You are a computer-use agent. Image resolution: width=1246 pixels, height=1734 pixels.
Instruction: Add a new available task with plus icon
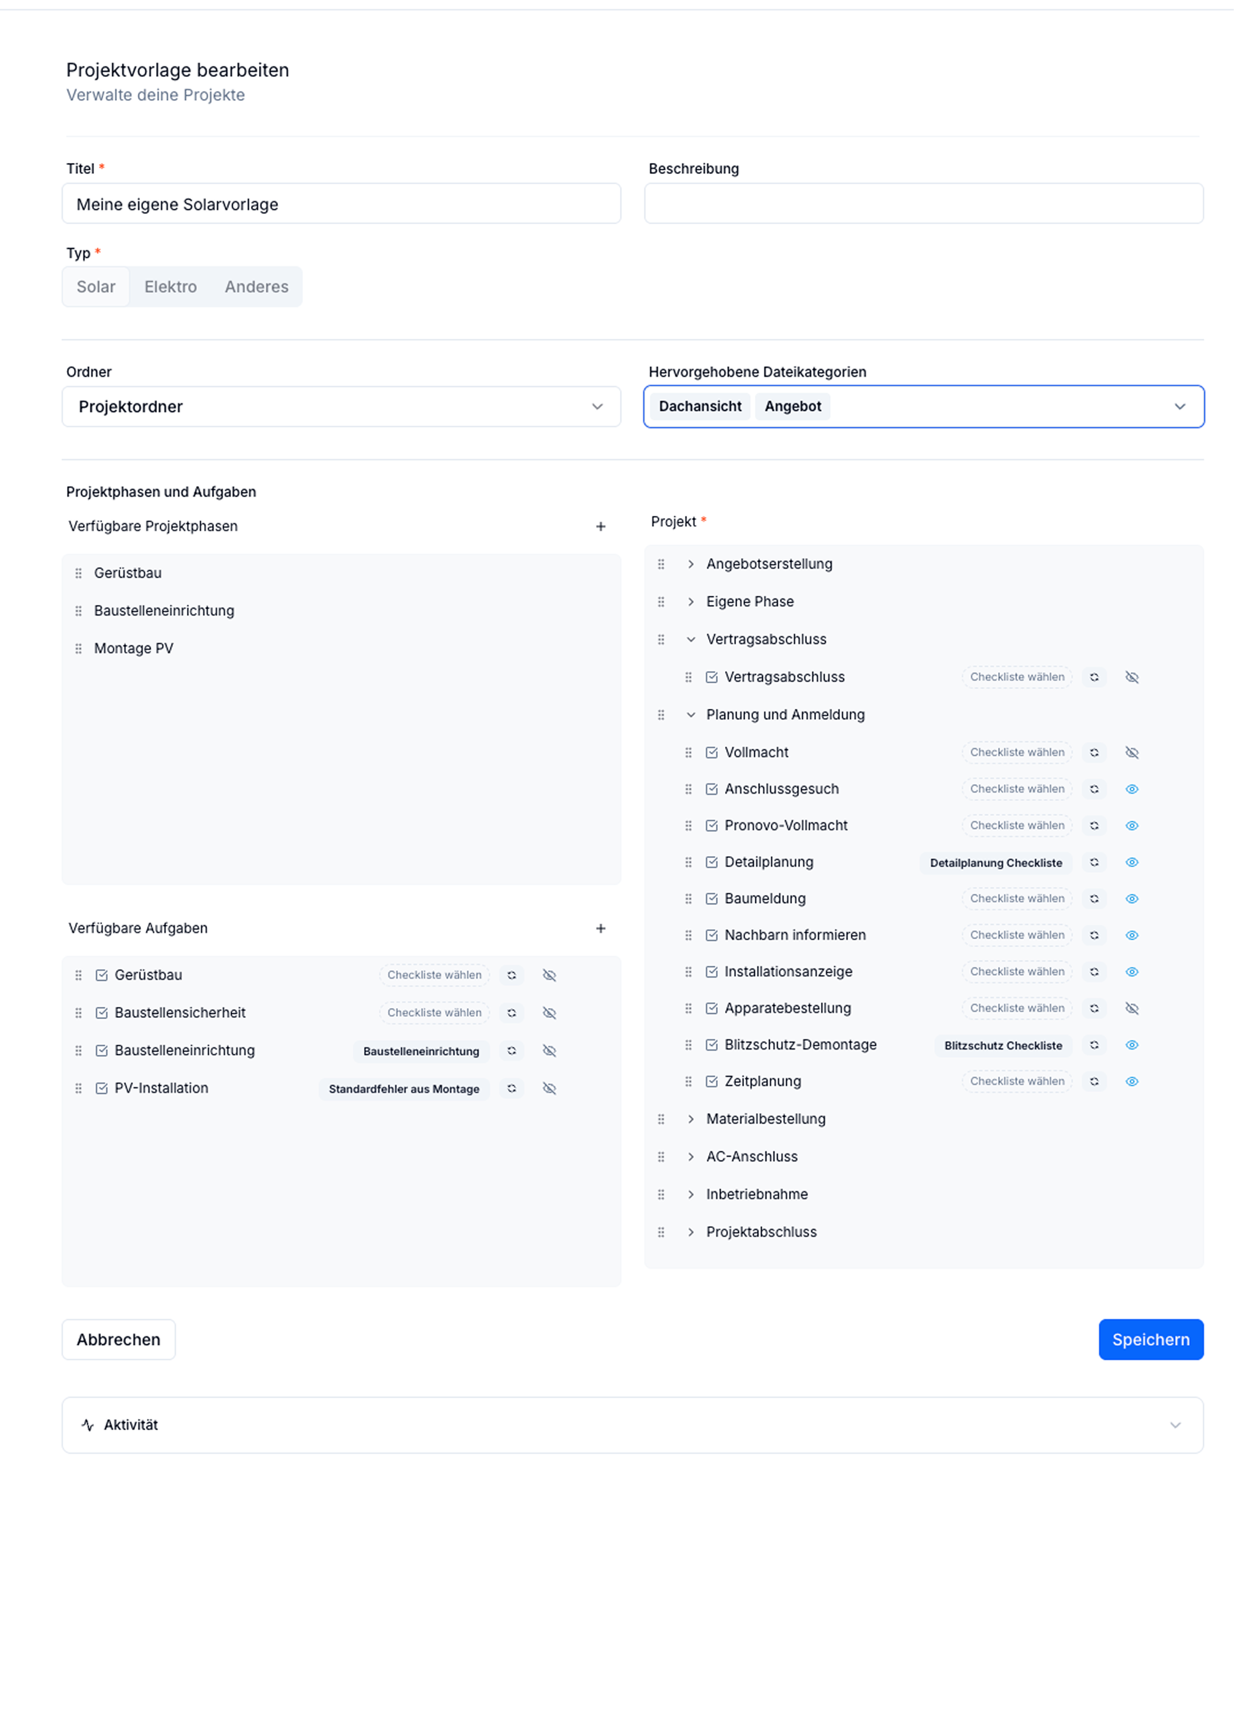600,928
